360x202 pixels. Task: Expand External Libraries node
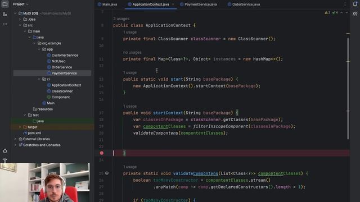pos(15,139)
